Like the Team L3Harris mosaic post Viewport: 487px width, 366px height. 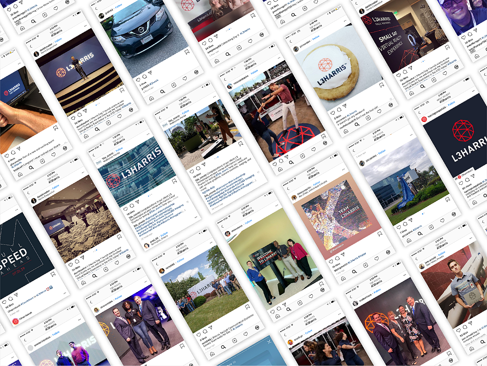[331, 261]
